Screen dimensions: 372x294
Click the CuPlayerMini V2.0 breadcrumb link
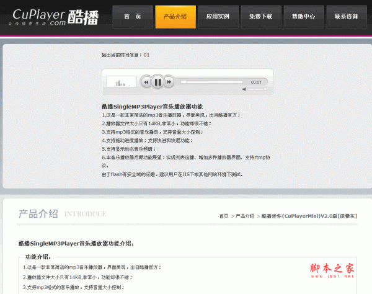[x=309, y=216]
